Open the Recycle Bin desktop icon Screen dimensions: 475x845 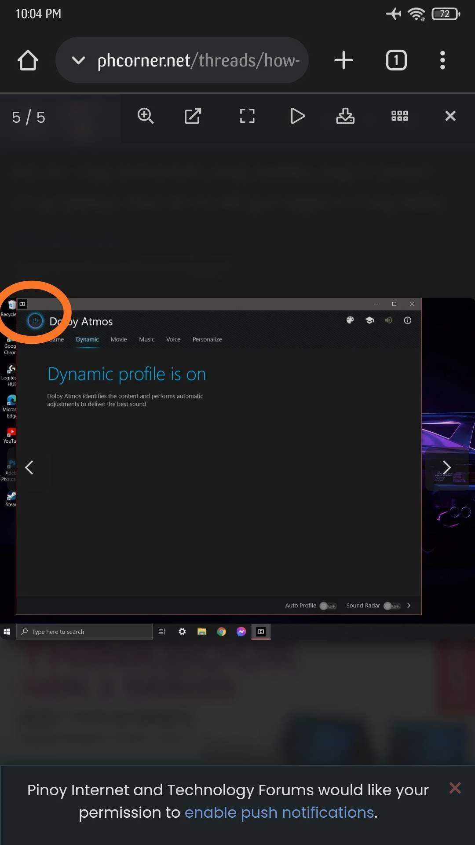click(x=9, y=309)
